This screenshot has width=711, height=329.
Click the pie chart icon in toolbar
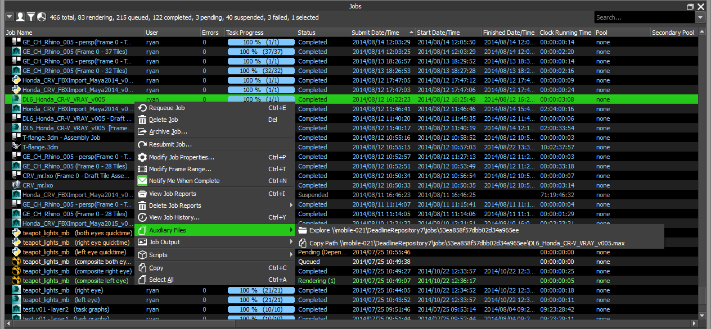42,17
